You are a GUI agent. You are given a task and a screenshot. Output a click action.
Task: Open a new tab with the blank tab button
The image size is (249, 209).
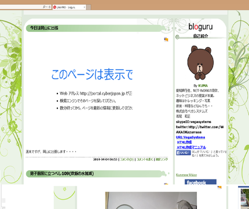89,7
